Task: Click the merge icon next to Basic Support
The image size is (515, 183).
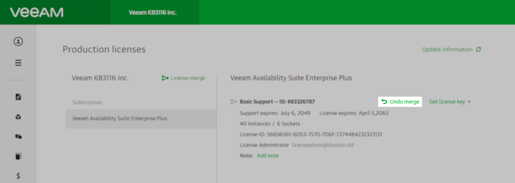Action: coord(234,102)
